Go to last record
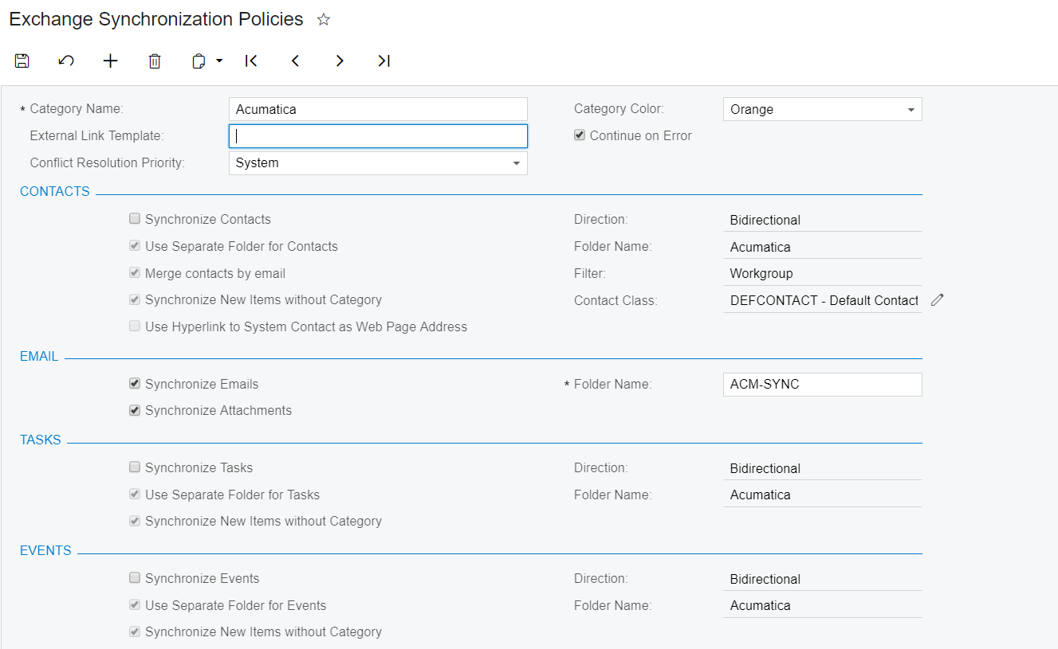This screenshot has height=649, width=1058. [x=384, y=61]
